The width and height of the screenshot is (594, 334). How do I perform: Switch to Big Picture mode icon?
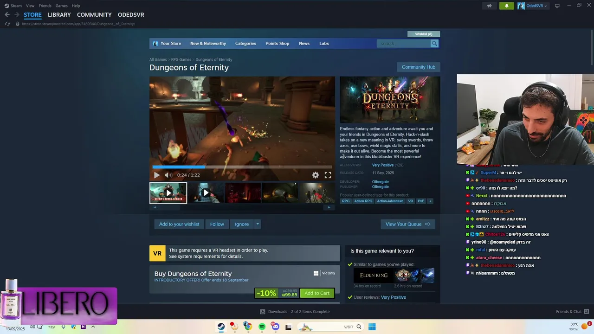(557, 6)
